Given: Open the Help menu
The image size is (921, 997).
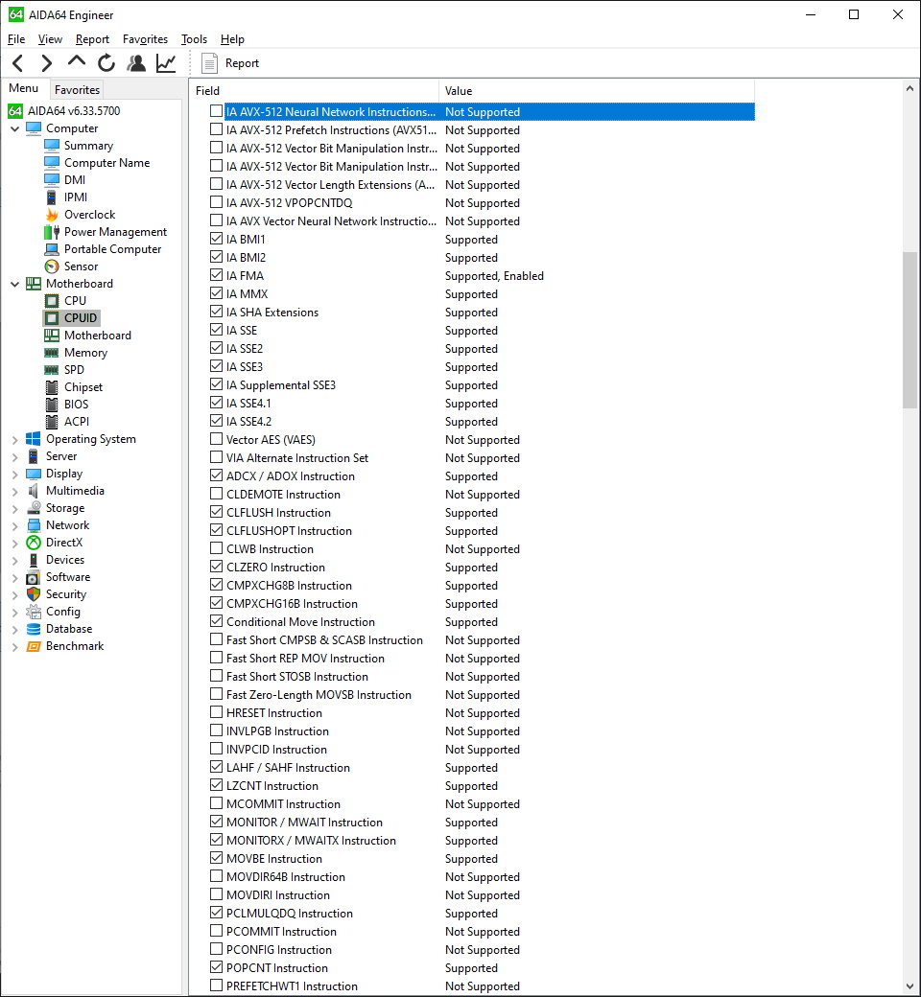Looking at the screenshot, I should click(232, 39).
